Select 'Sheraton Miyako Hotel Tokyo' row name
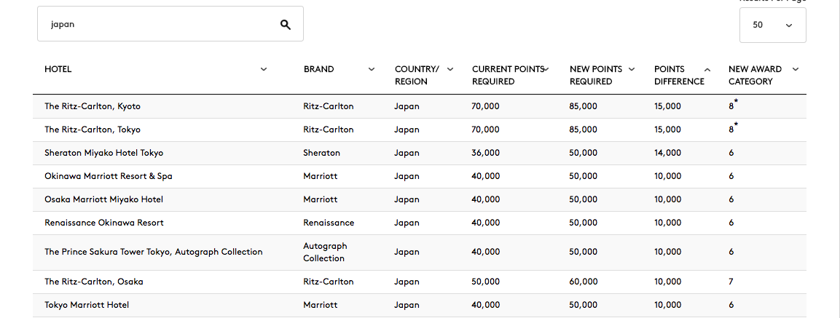This screenshot has width=840, height=318. pyautogui.click(x=104, y=153)
